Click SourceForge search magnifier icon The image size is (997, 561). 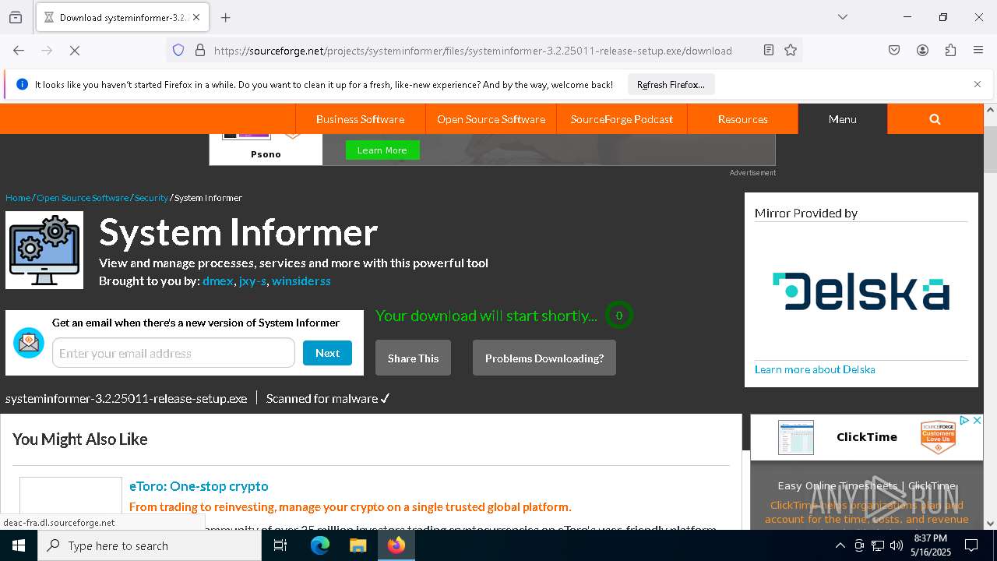(935, 119)
